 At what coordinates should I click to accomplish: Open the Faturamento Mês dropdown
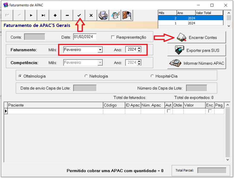[x=100, y=50]
